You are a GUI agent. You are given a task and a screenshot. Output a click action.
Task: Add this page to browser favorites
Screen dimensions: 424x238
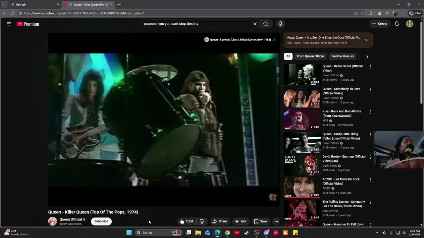pos(362,13)
